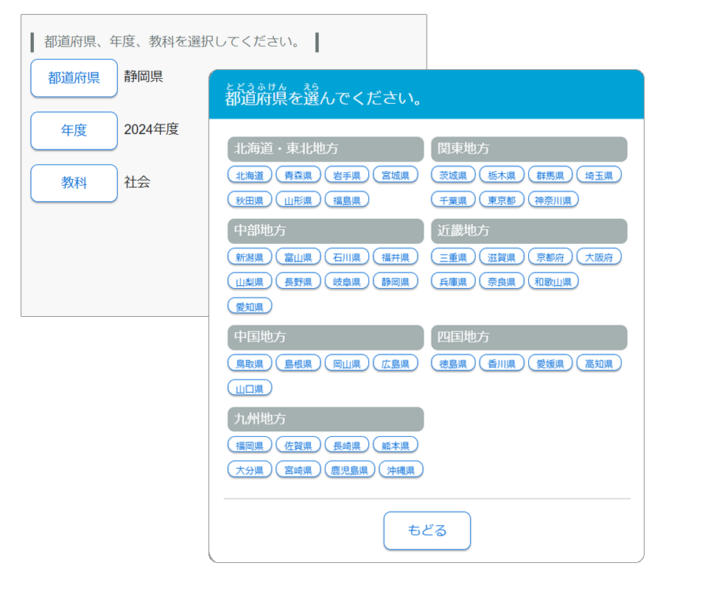
Task: Open the 教科 selector button
Action: [74, 183]
